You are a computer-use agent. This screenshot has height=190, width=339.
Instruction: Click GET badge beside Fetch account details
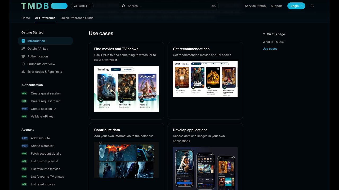[x=24, y=154]
